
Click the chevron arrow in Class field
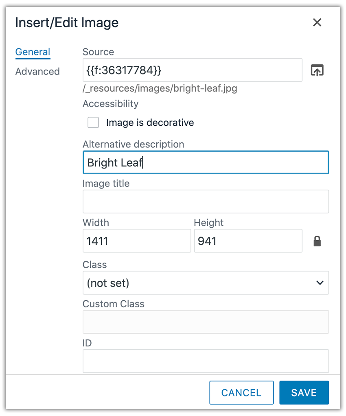coord(320,283)
